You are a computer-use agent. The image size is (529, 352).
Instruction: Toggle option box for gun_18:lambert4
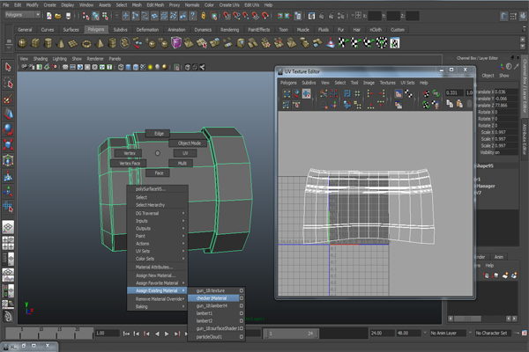[x=242, y=305]
